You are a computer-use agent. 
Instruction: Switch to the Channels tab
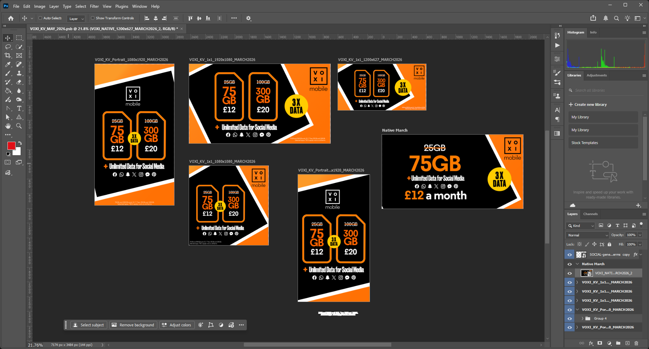tap(590, 214)
